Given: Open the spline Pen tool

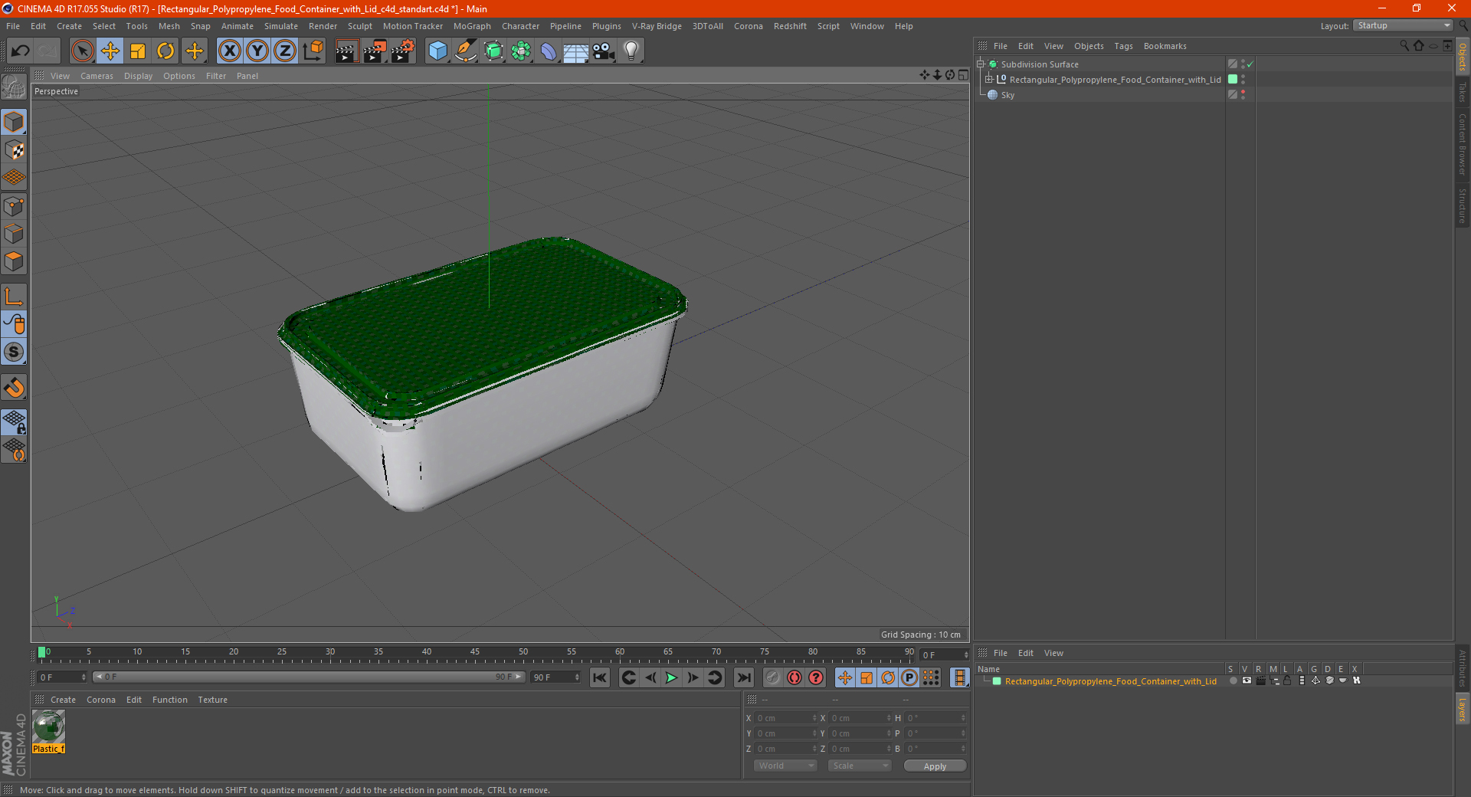Looking at the screenshot, I should click(465, 51).
